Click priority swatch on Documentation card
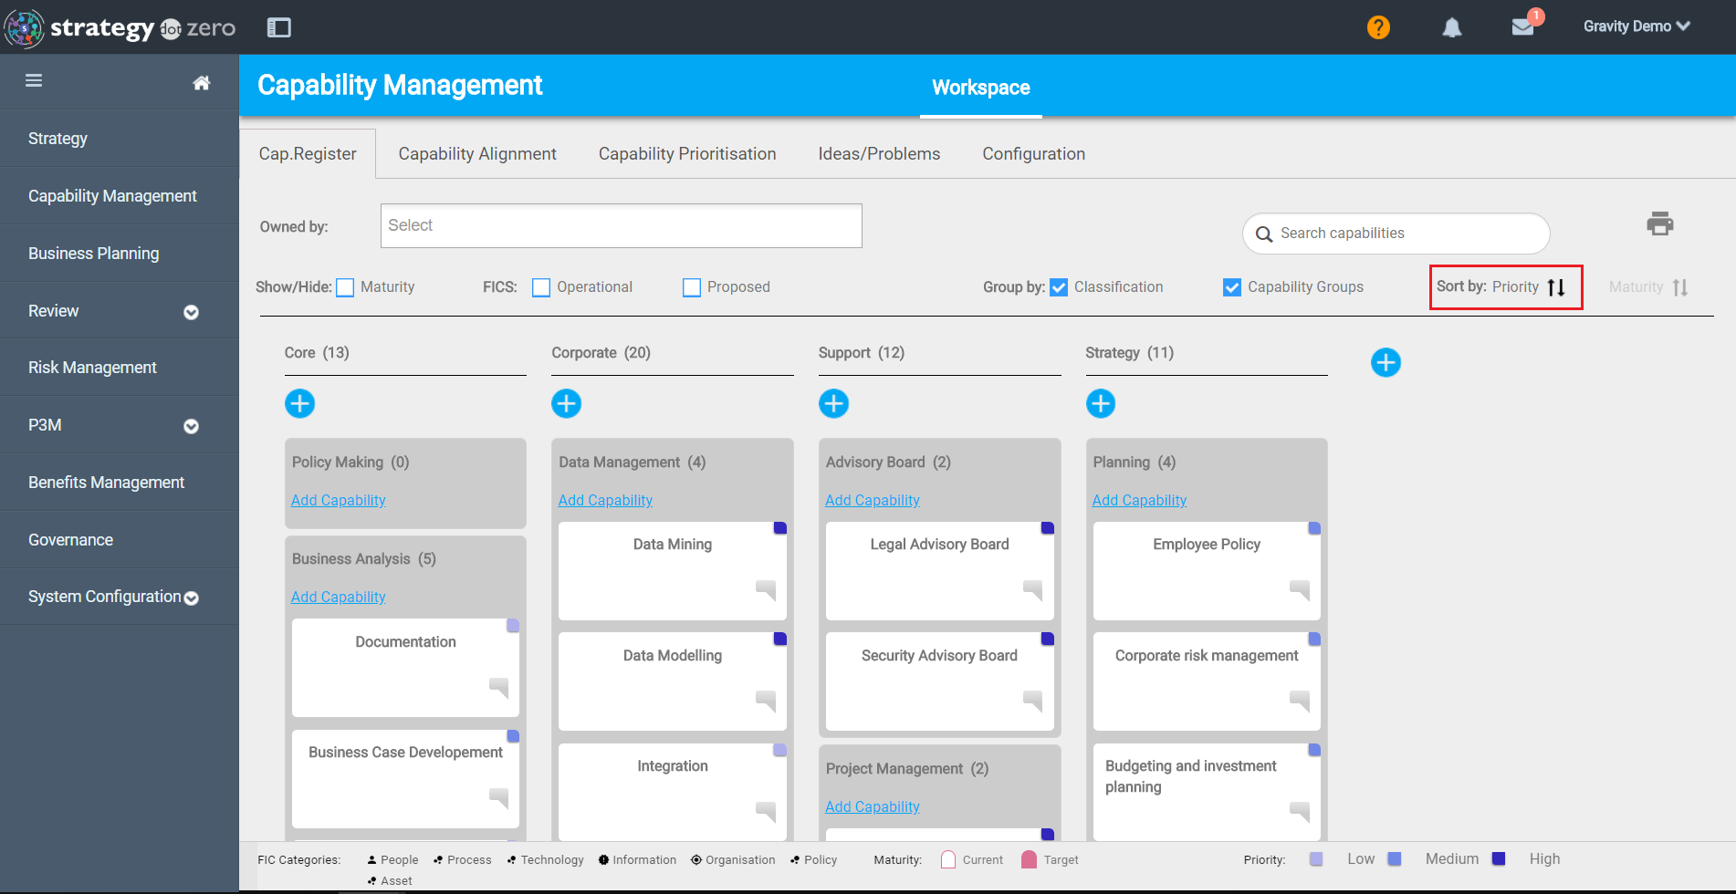Image resolution: width=1736 pixels, height=894 pixels. pos(513,625)
